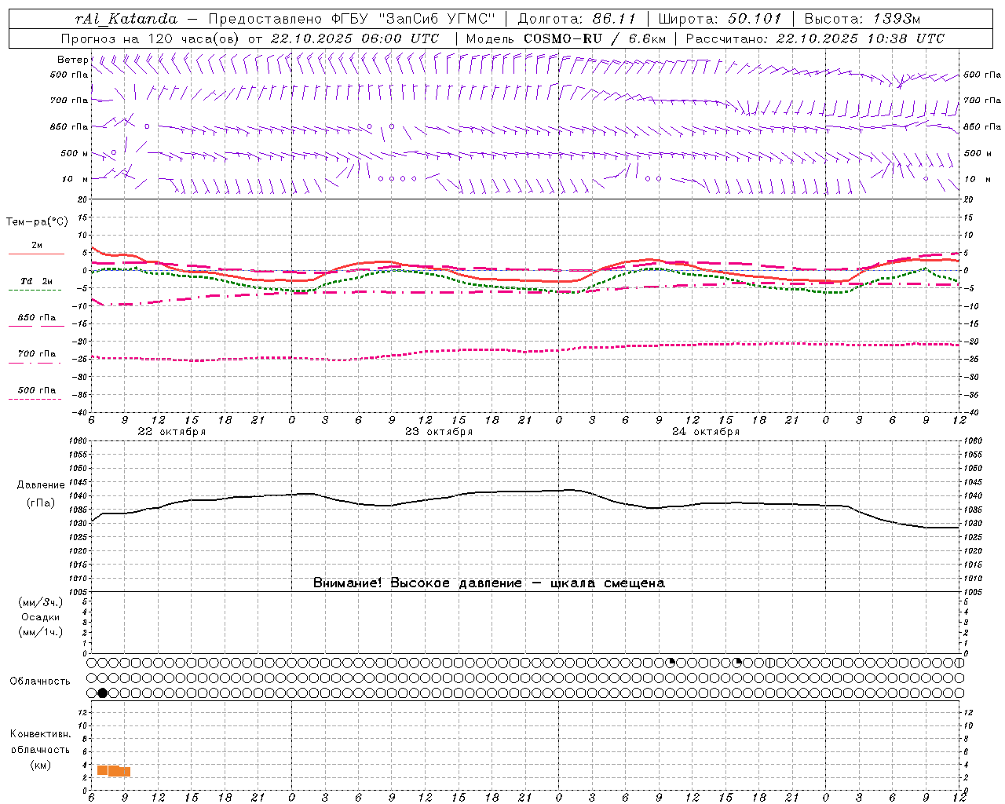
Task: Click the 22 октября date label
Action: (x=172, y=431)
